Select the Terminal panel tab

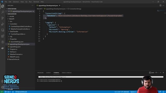56,73
